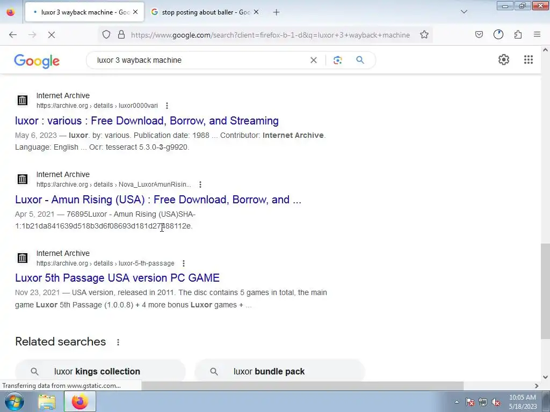Show hidden system tray icons
The image size is (550, 412).
point(457,402)
